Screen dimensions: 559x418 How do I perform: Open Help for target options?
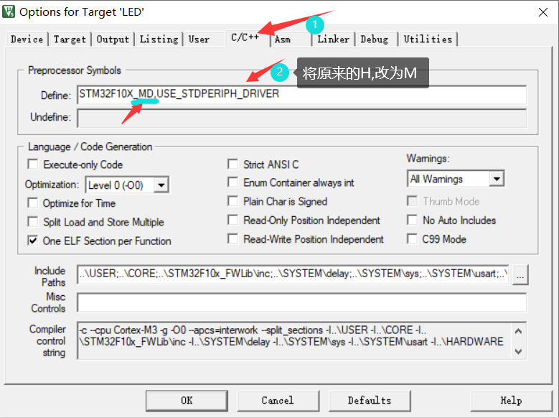[511, 401]
